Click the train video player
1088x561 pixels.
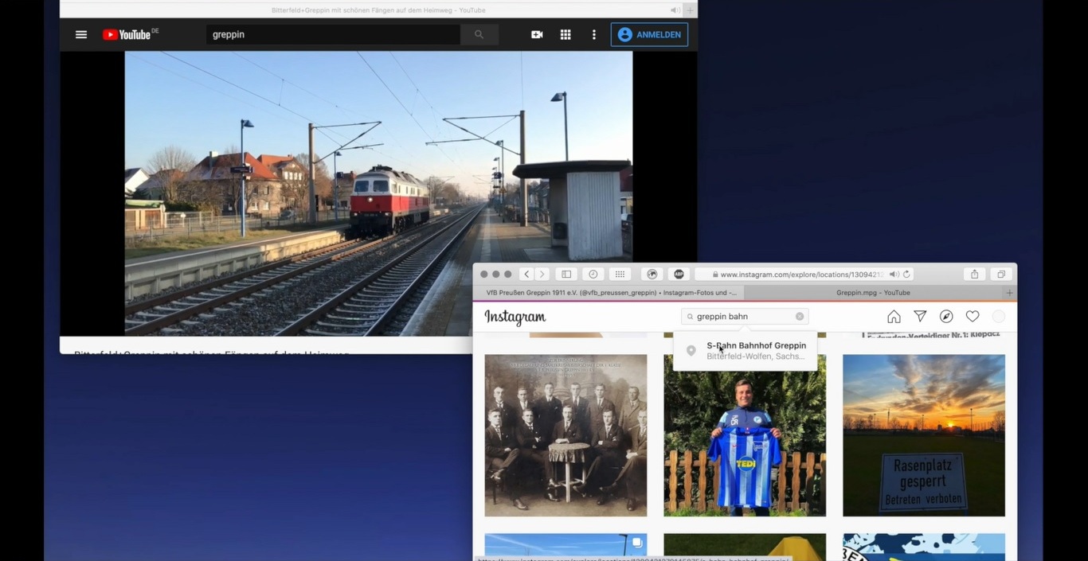click(x=378, y=193)
